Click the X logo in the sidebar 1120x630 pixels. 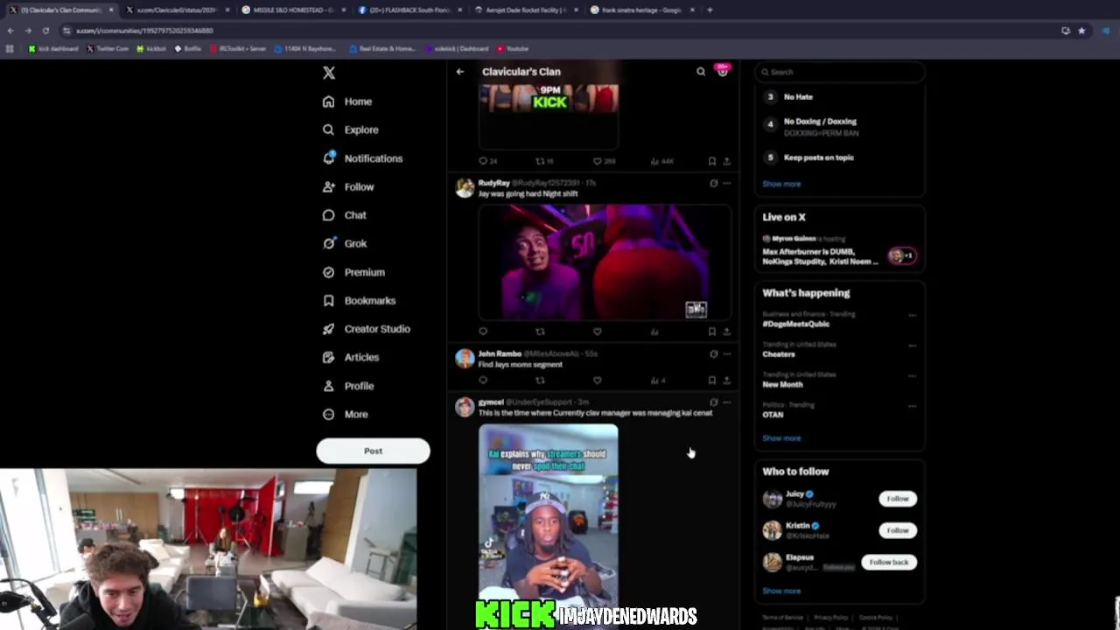(329, 73)
